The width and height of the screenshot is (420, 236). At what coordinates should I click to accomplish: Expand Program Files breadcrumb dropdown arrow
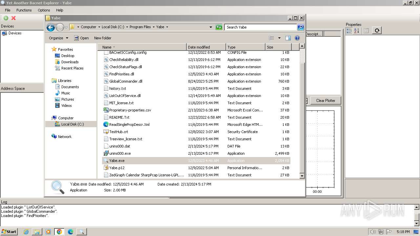click(x=153, y=27)
